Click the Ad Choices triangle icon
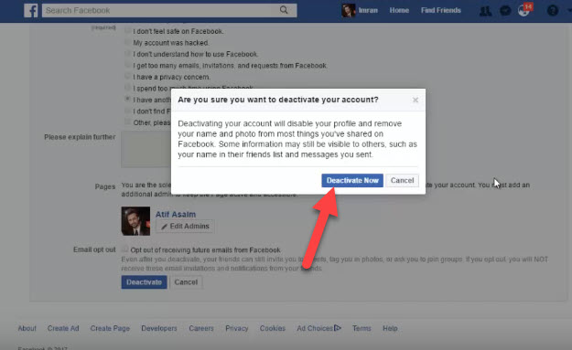 [338, 328]
